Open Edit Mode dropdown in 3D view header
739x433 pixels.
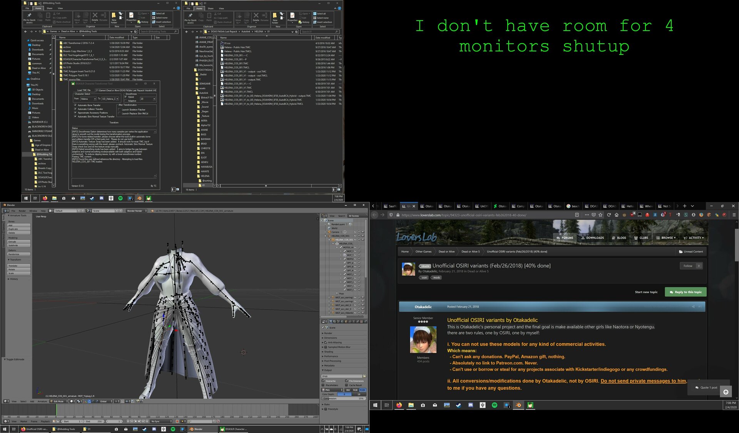point(59,401)
